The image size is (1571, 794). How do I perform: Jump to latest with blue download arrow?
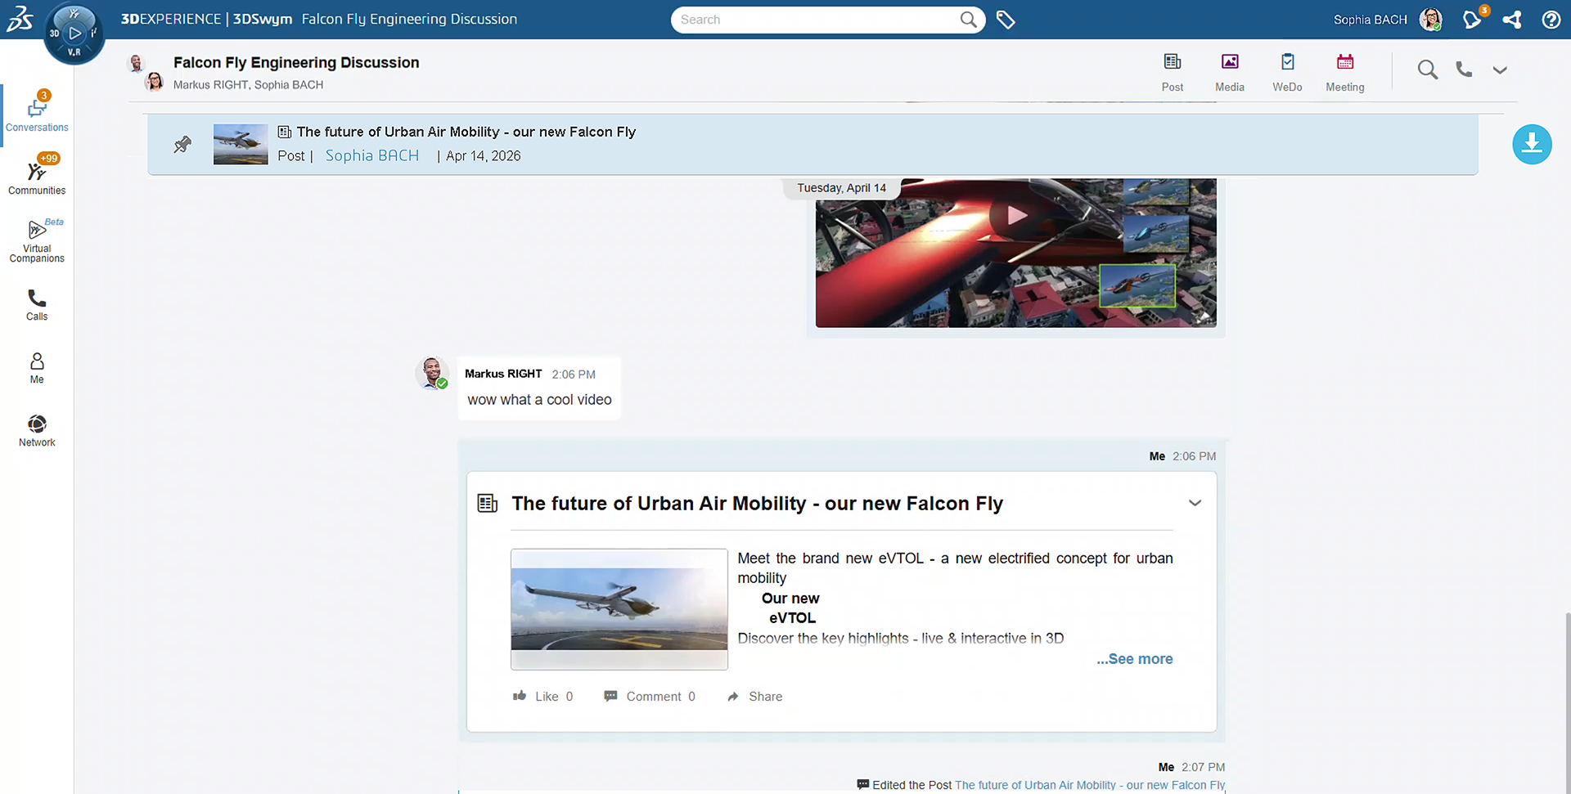pyautogui.click(x=1532, y=145)
